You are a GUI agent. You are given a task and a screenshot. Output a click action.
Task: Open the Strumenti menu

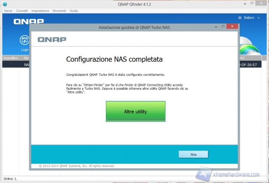tap(59, 10)
